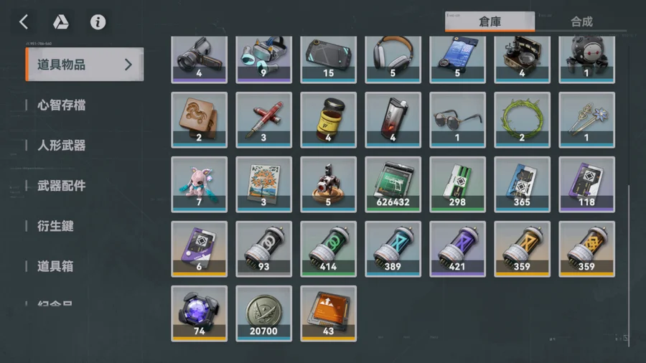Select the sunglasses item with count 1
646x363 pixels.
(457, 120)
